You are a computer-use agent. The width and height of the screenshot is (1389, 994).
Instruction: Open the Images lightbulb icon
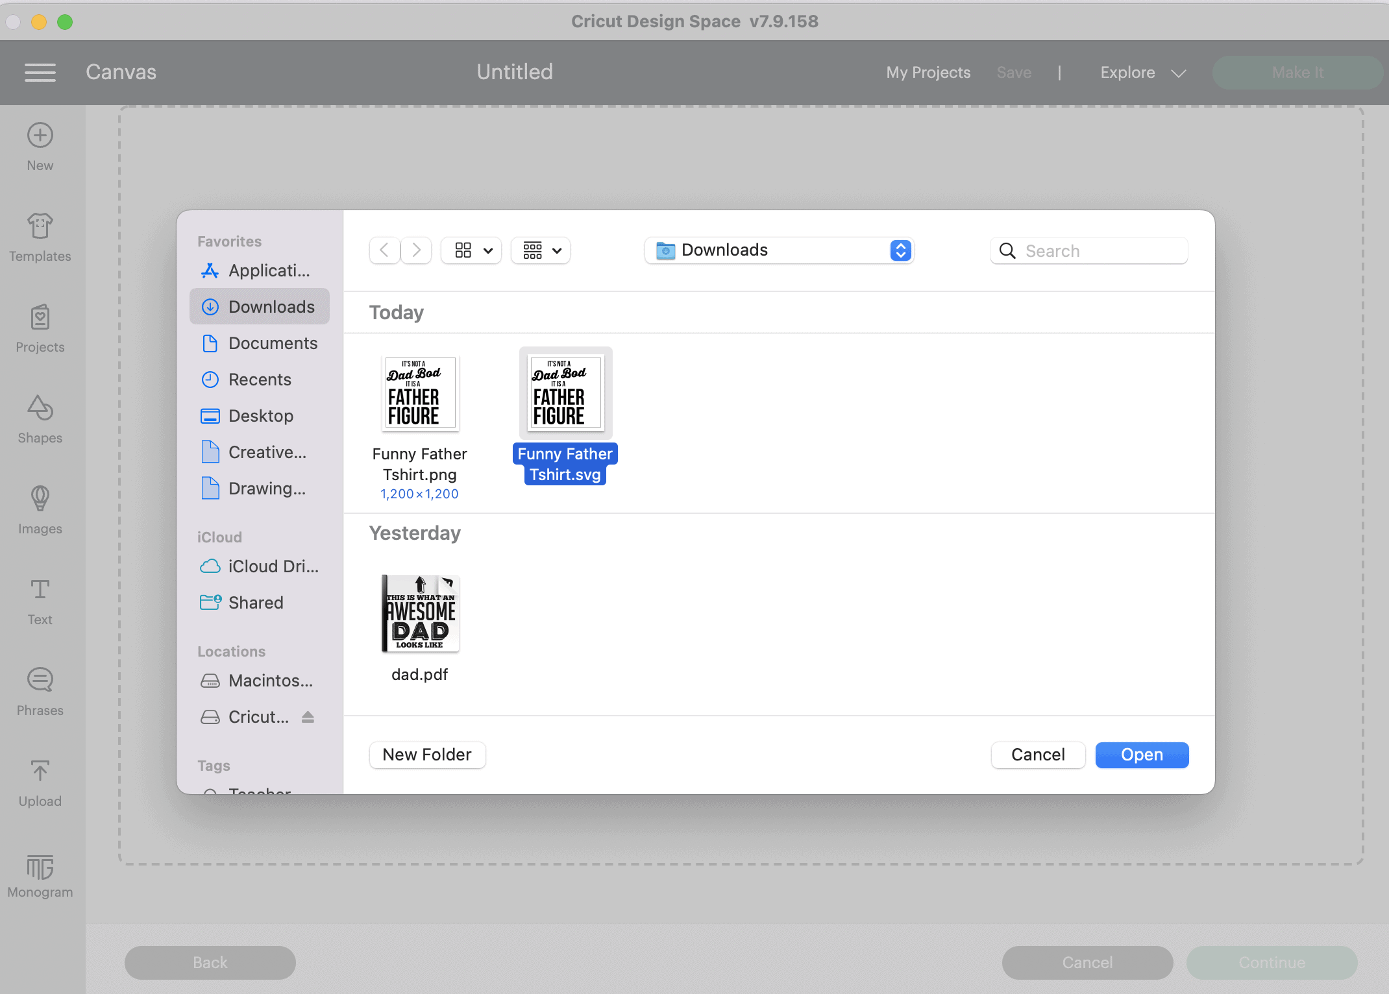coord(40,498)
